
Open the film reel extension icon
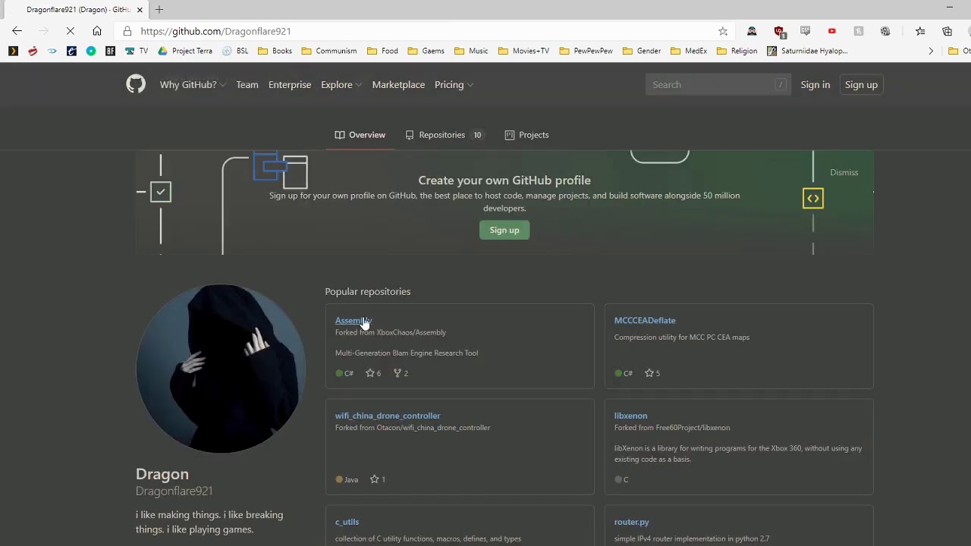[885, 31]
